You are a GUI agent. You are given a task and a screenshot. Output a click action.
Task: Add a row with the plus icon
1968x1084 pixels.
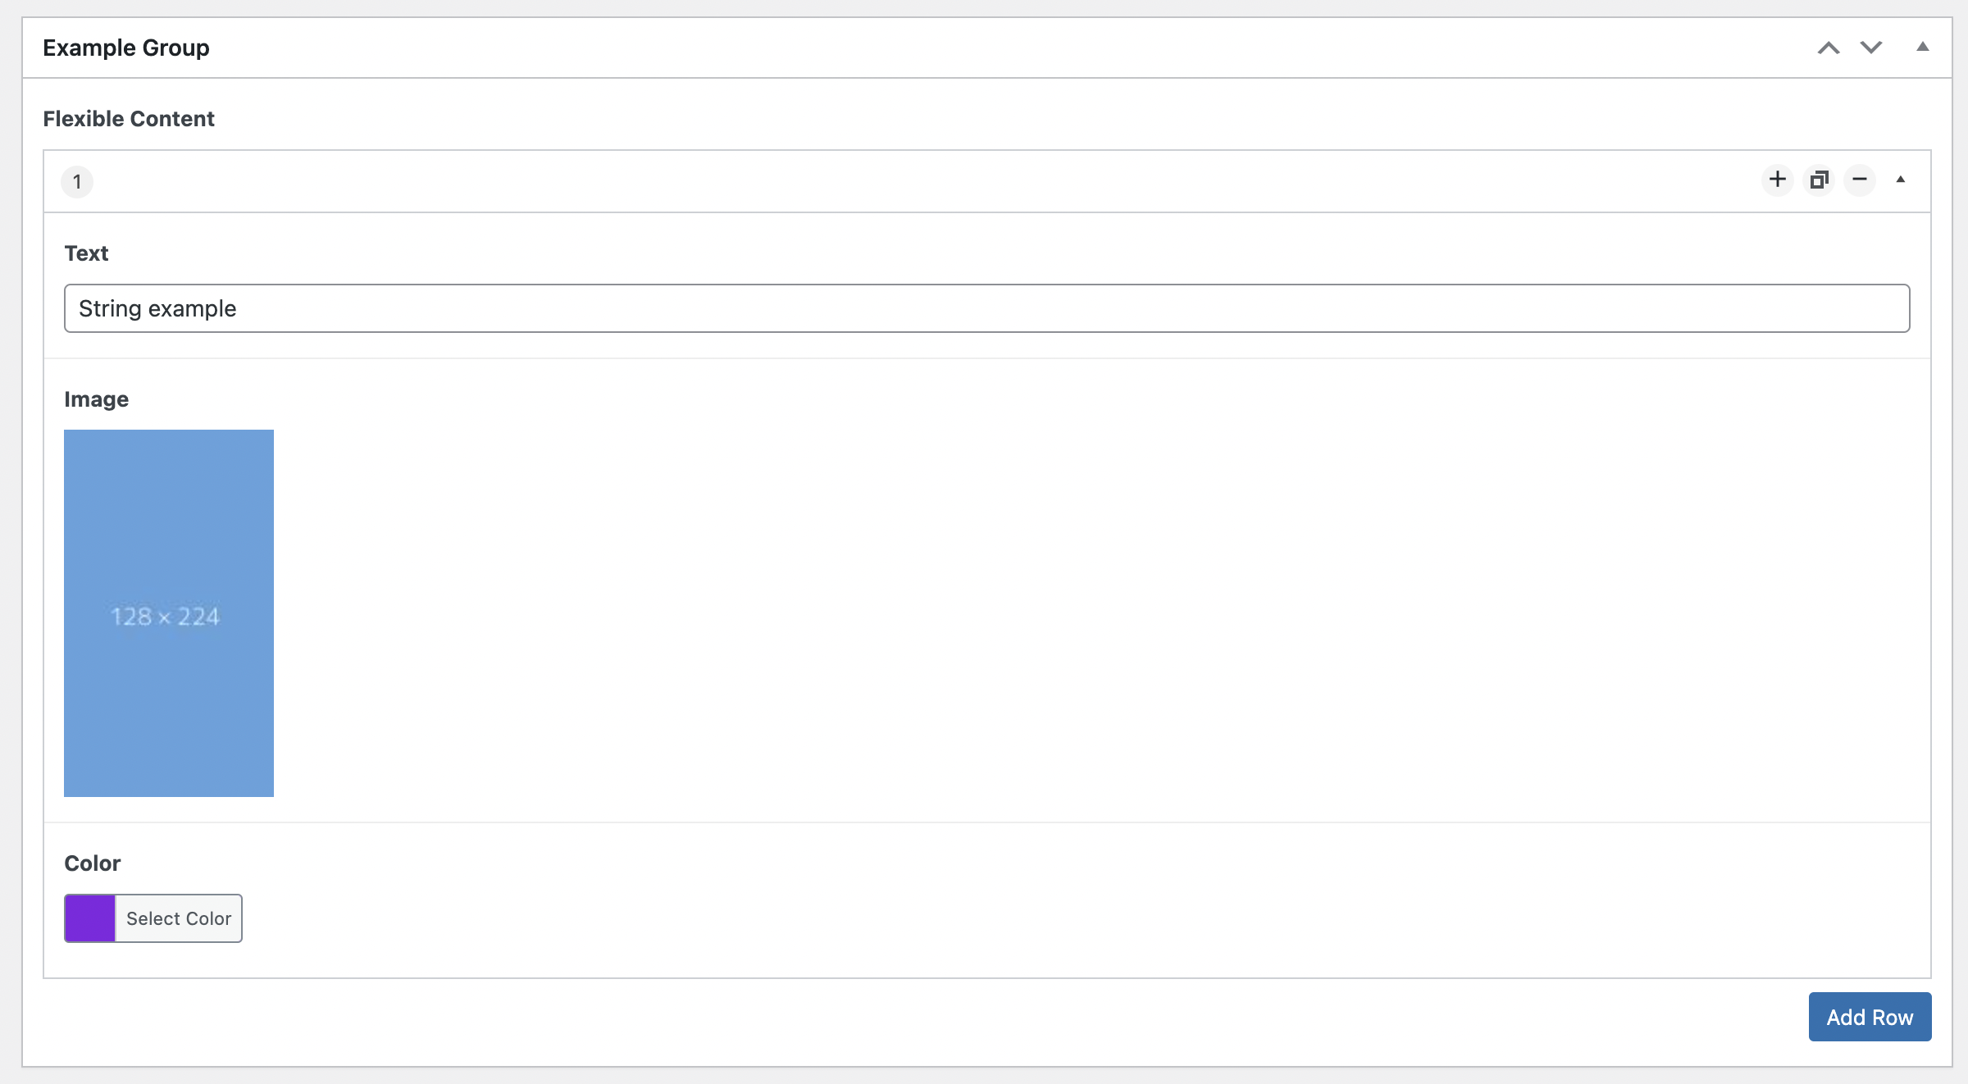(x=1777, y=180)
